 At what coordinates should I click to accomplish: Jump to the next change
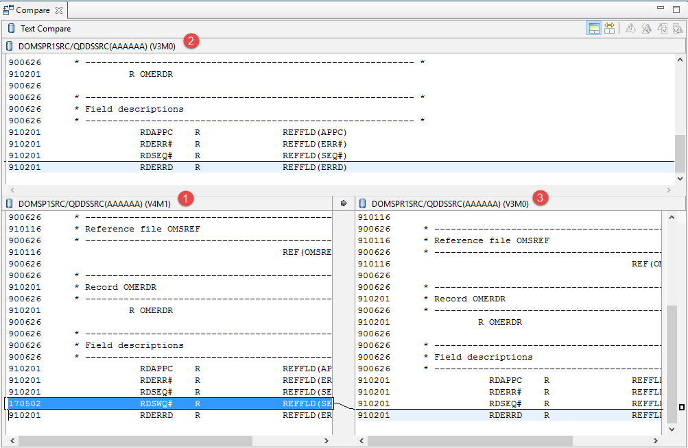pyautogui.click(x=662, y=28)
